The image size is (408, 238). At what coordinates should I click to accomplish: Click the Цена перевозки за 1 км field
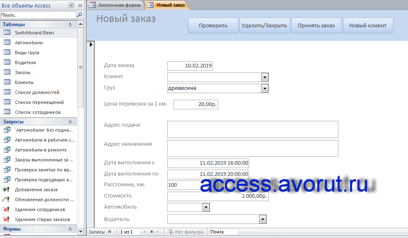(196, 104)
